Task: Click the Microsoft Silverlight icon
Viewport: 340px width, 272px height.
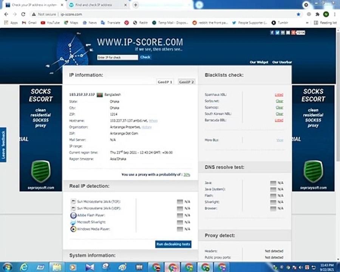Action: [x=73, y=222]
